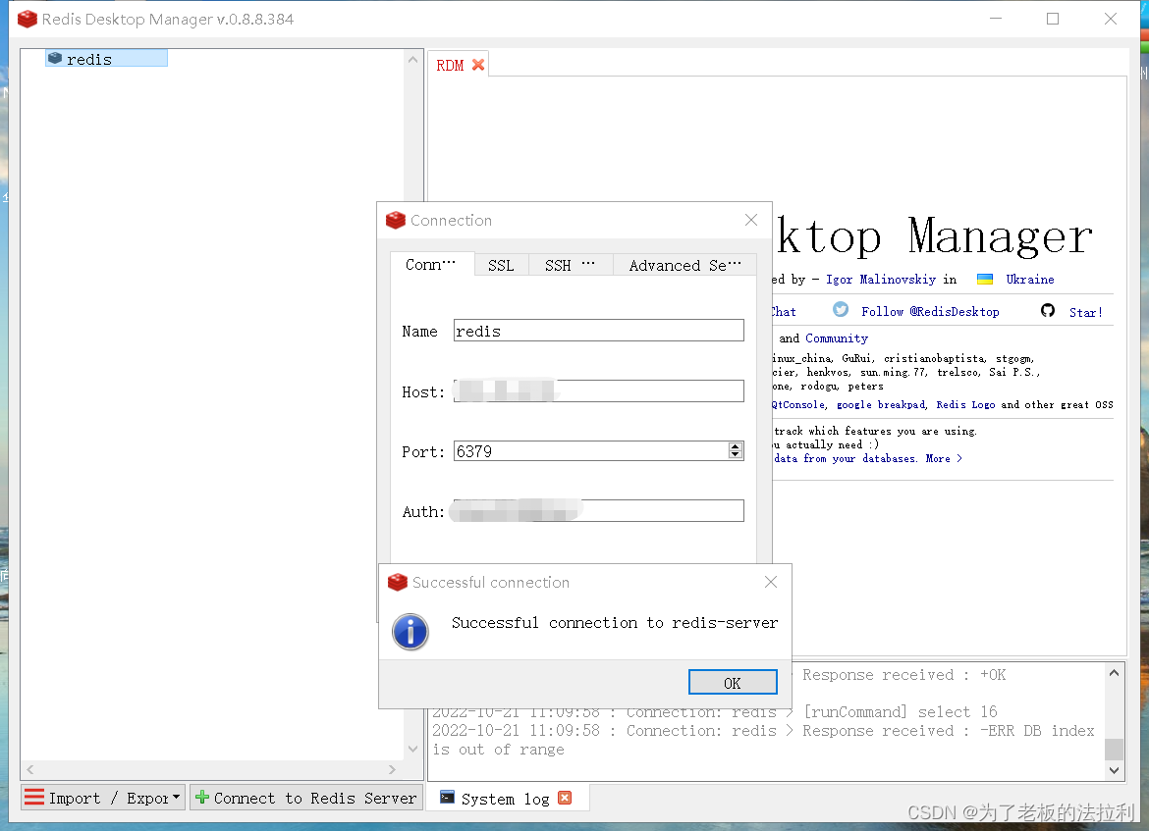Click right arrow of tree horizontal scrollbar
This screenshot has width=1149, height=831.
[x=392, y=769]
